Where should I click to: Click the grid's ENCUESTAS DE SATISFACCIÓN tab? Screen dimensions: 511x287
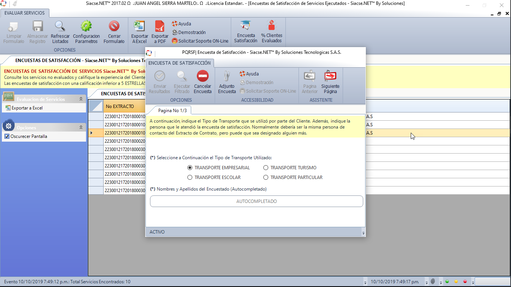click(x=123, y=94)
